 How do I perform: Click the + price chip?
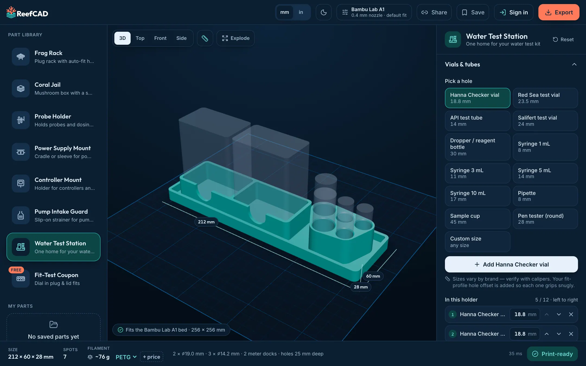pyautogui.click(x=151, y=357)
